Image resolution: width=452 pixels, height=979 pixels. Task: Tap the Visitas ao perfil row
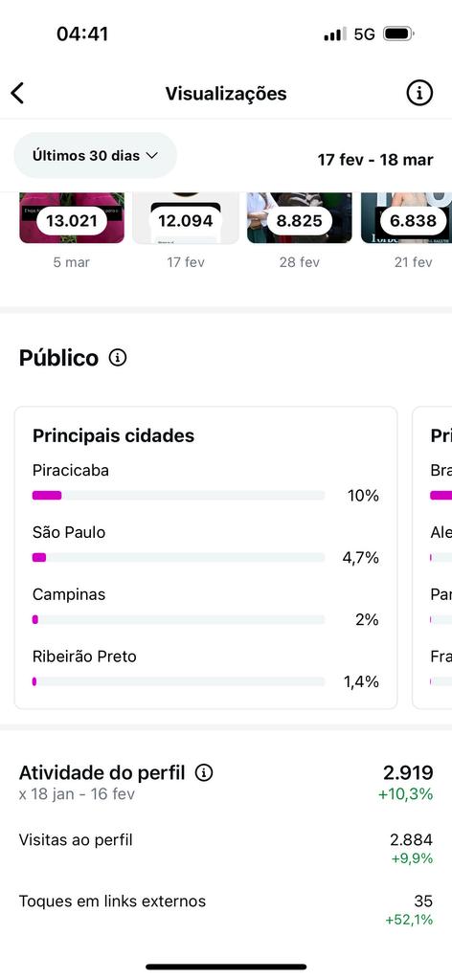[x=226, y=849]
